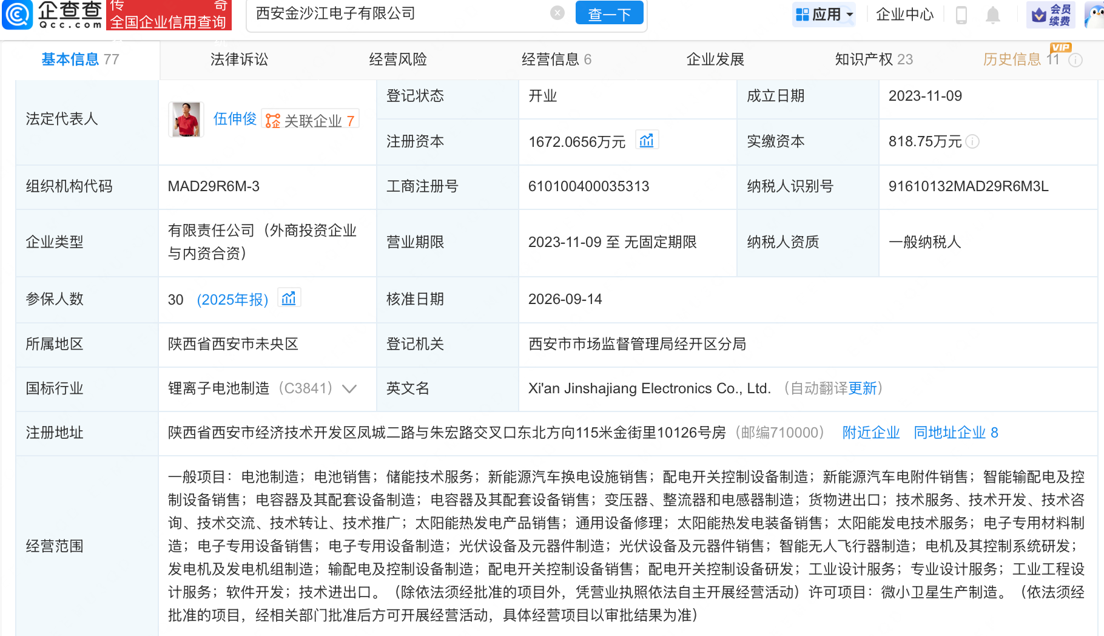The width and height of the screenshot is (1104, 636).
Task: Switch to 经营风险 tab
Action: [398, 59]
